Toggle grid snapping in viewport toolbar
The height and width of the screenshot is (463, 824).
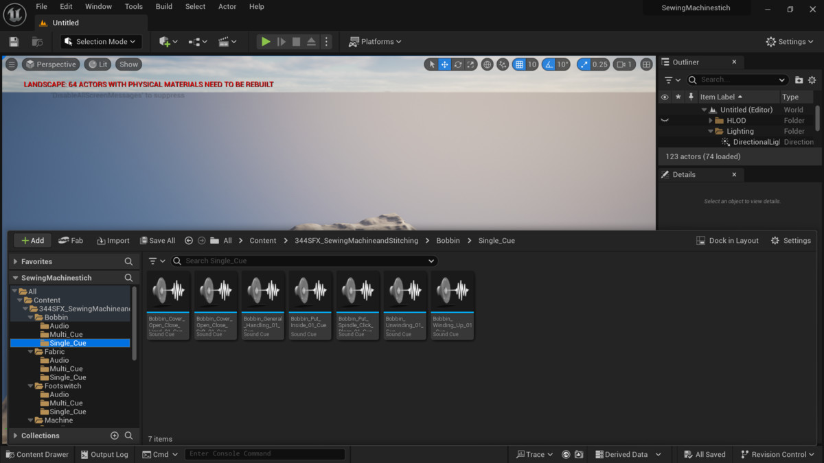tap(520, 64)
